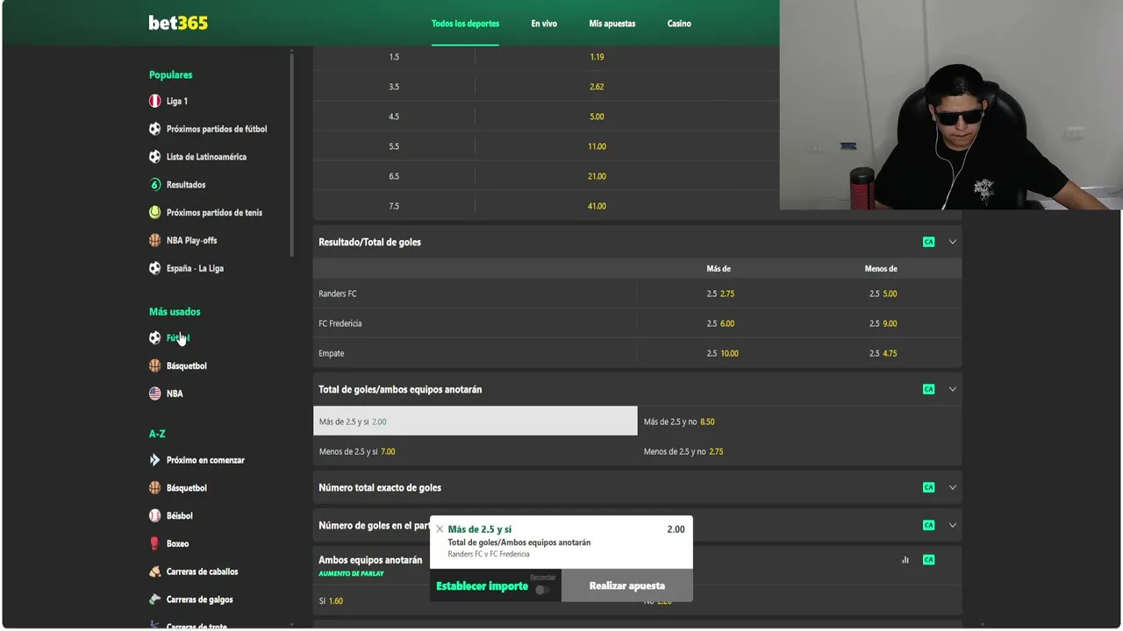Switch to Todos los deportes tab

[465, 24]
